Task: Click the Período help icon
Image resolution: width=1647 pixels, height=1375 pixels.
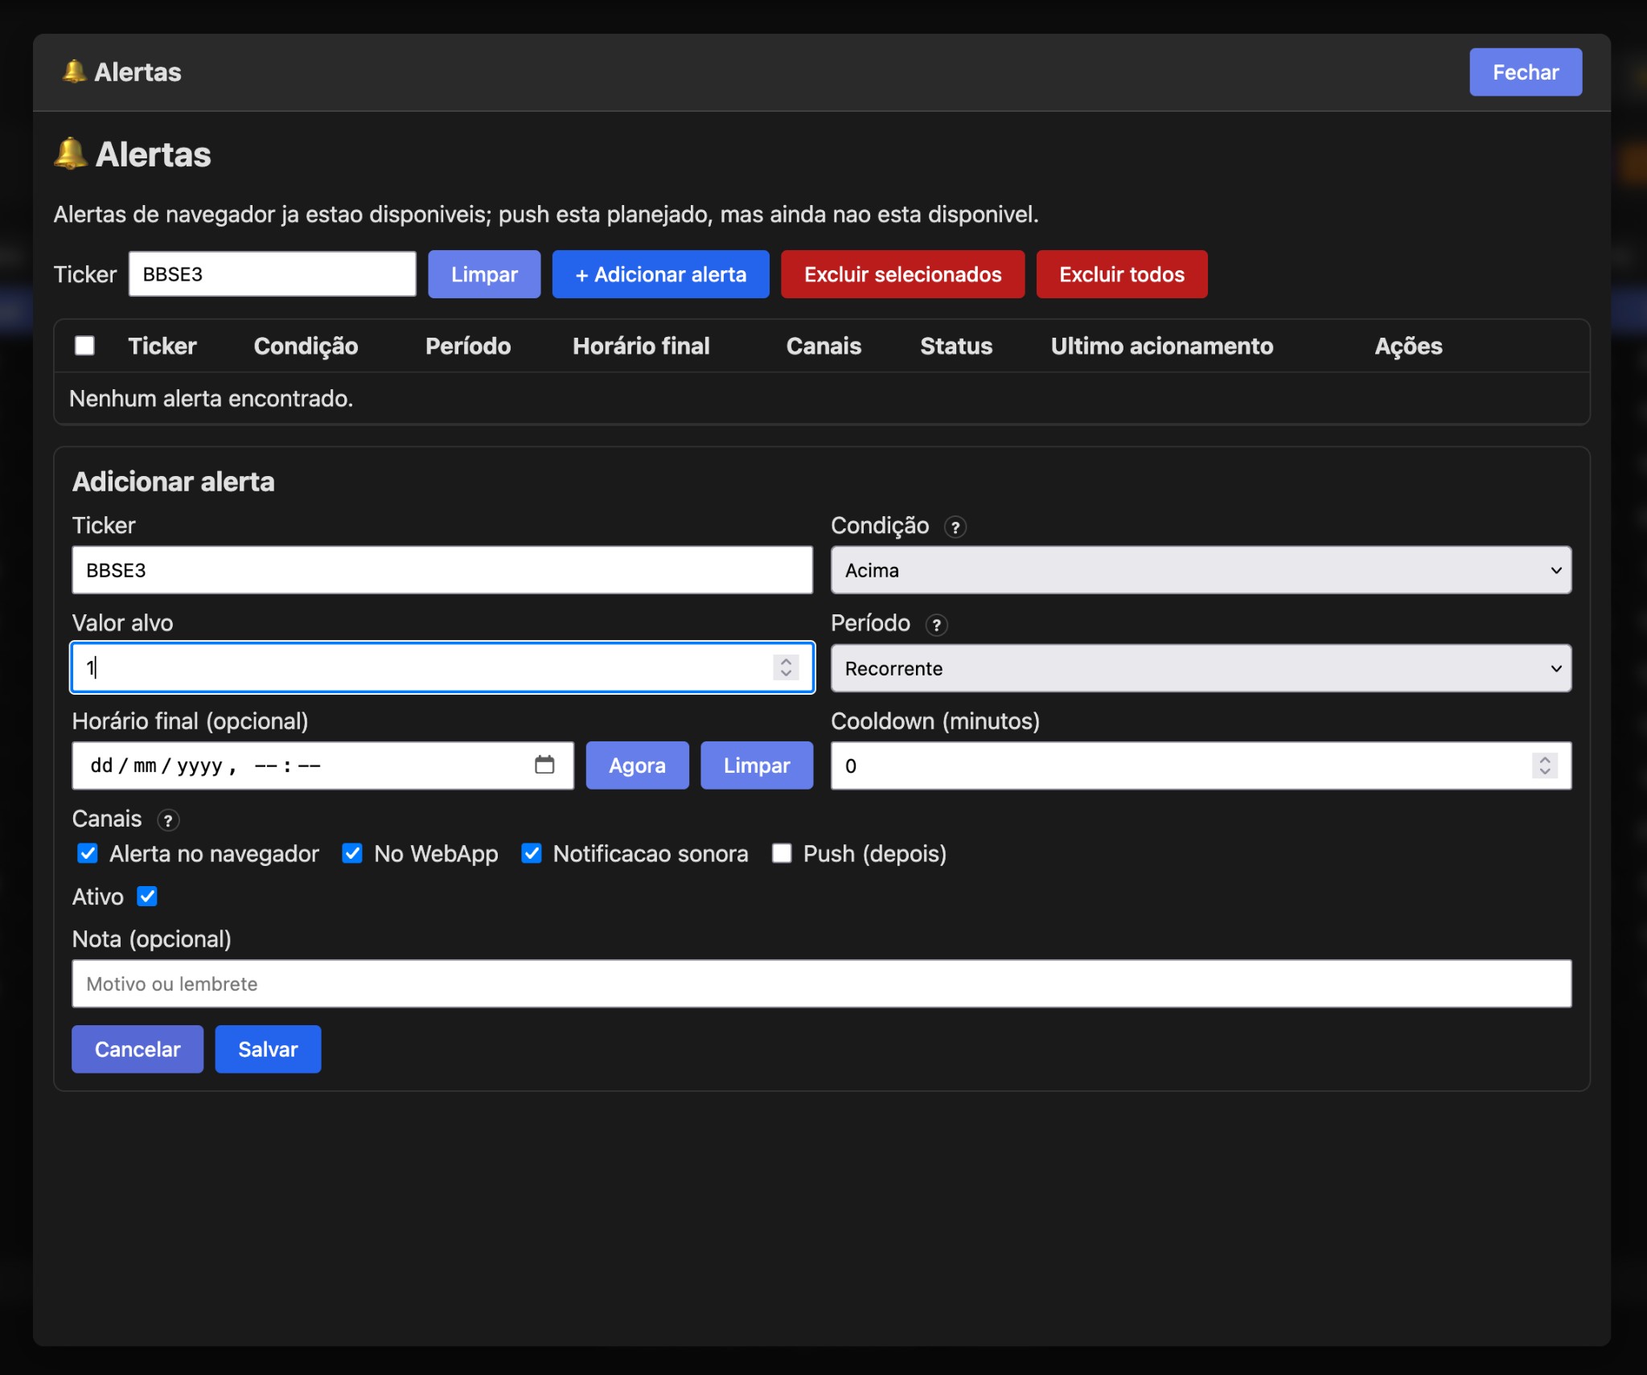Action: coord(937,625)
